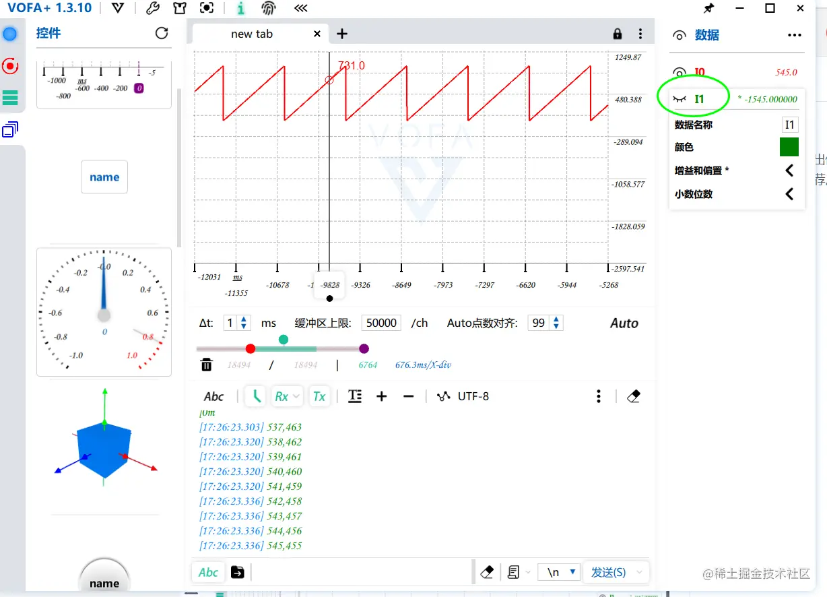Toggle the tab lock icon

click(x=618, y=34)
